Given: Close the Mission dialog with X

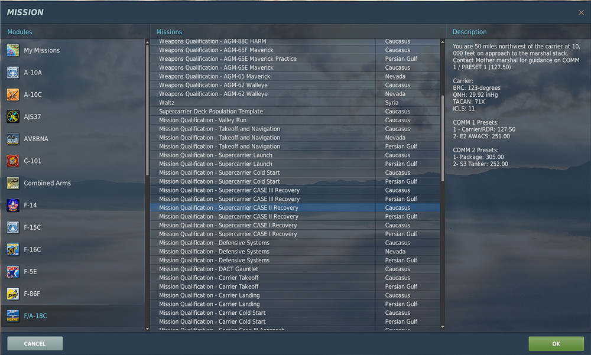Looking at the screenshot, I should (x=581, y=12).
